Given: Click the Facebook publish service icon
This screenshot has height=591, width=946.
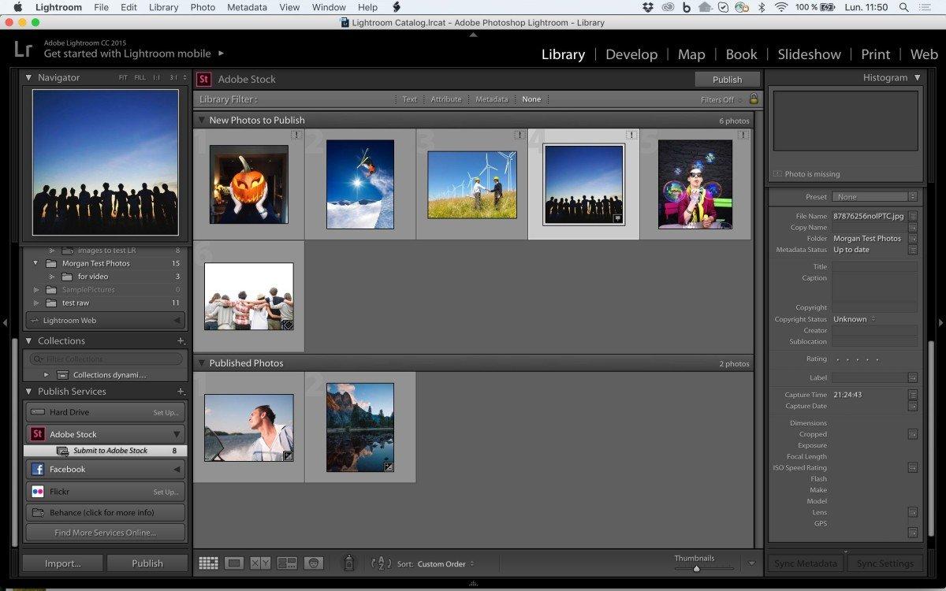Looking at the screenshot, I should [x=37, y=470].
